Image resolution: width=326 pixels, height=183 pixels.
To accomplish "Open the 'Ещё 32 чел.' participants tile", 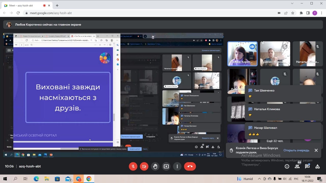I will 275,141.
